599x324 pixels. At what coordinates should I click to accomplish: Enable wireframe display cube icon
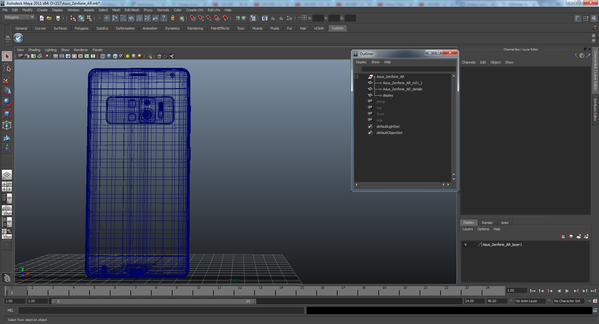[x=103, y=56]
